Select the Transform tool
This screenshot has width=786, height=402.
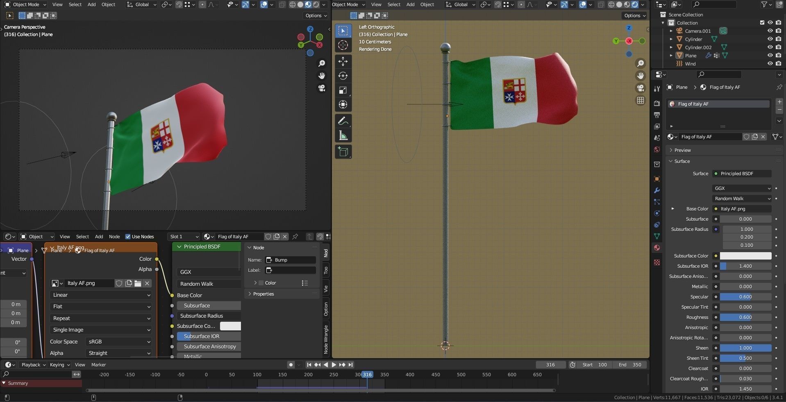click(343, 104)
